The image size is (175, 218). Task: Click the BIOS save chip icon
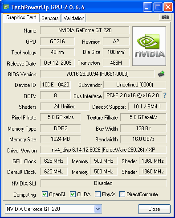coord(161,74)
